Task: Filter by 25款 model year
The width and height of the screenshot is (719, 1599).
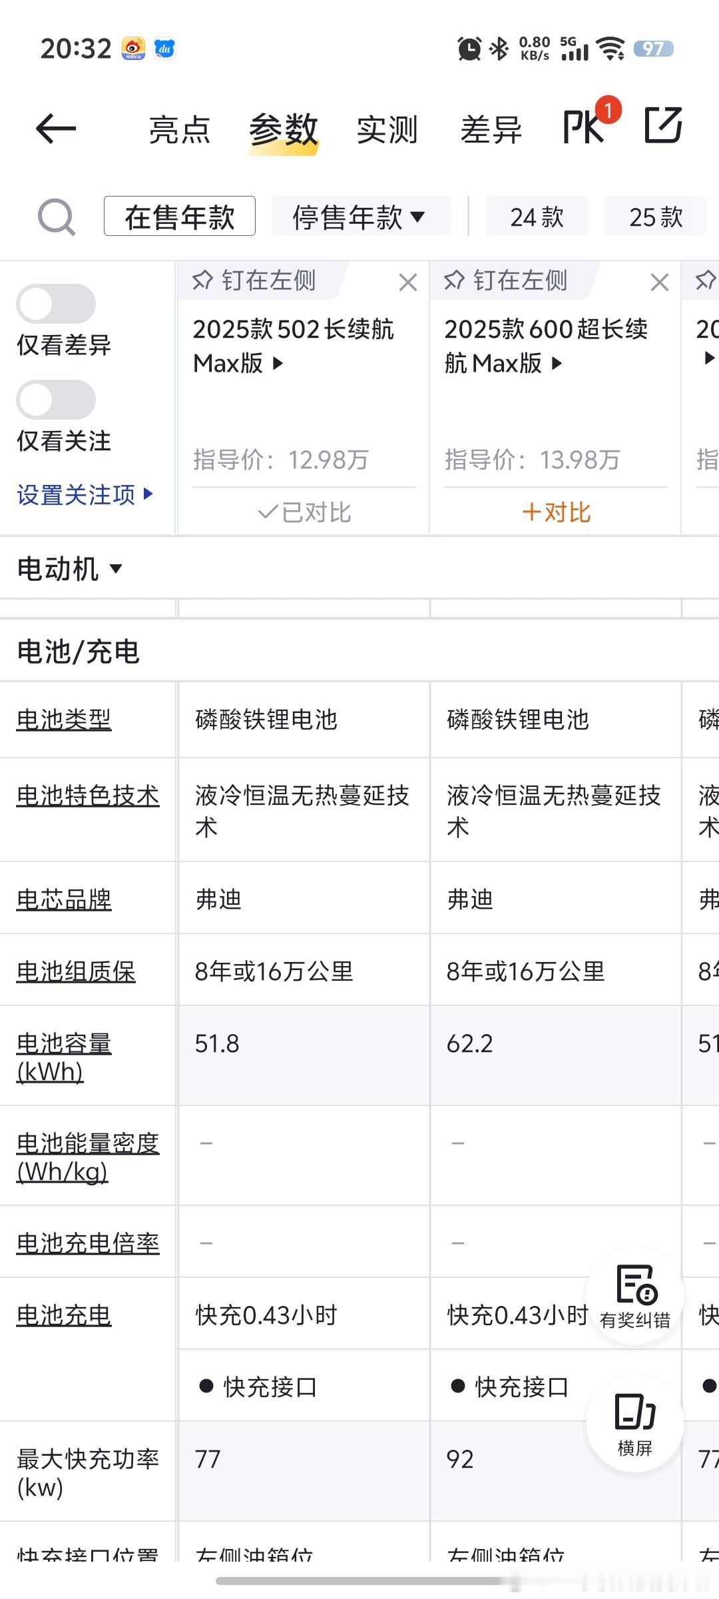Action: [656, 217]
